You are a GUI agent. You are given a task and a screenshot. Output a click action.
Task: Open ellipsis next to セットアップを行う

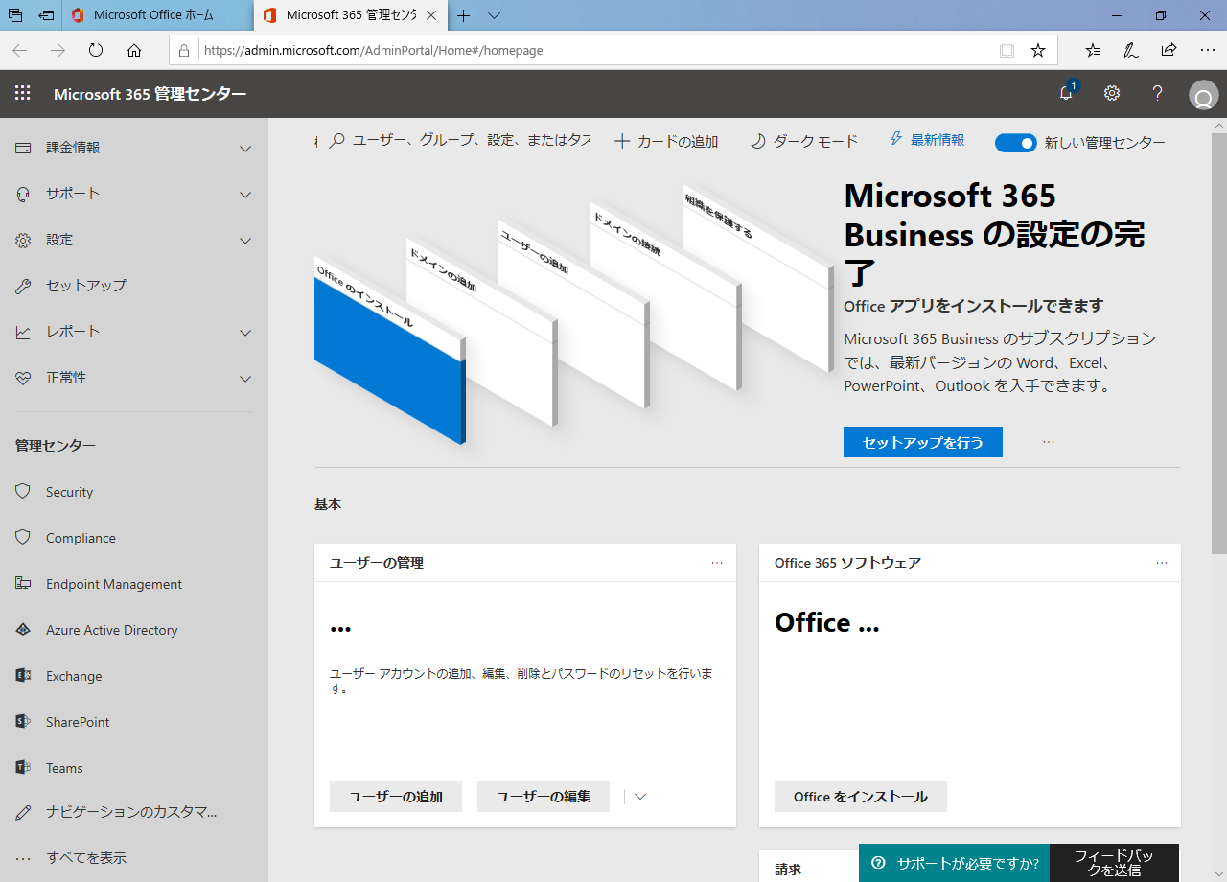pos(1049,442)
